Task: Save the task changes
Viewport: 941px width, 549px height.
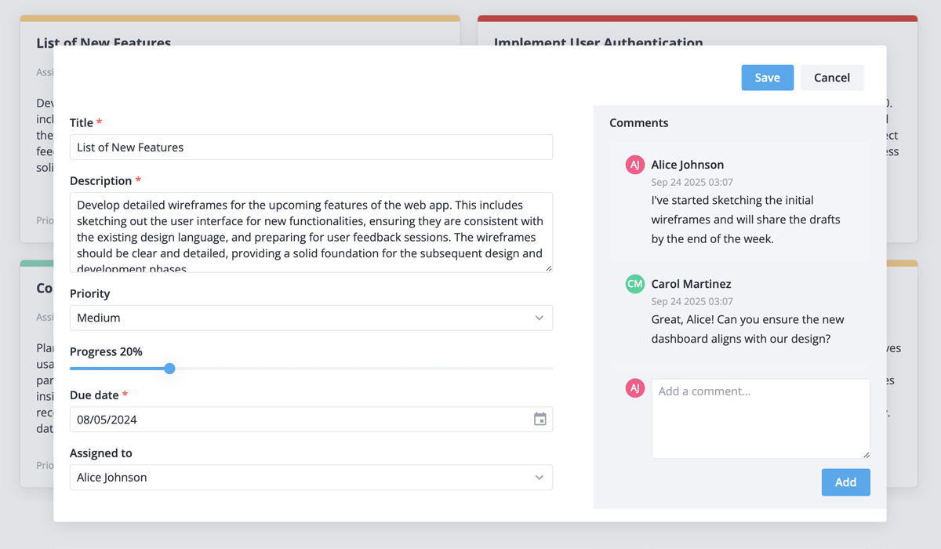Action: [x=767, y=77]
